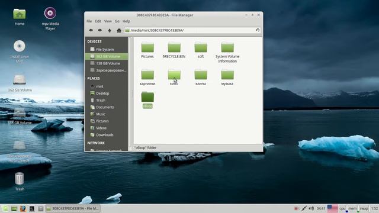This screenshot has height=213, width=379.
Task: Open the File menu
Action: click(89, 21)
